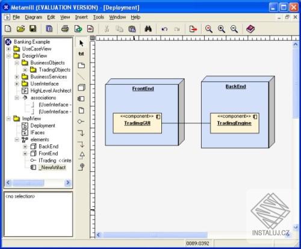
Task: Select the Banking Example root node
Action: (x=32, y=42)
